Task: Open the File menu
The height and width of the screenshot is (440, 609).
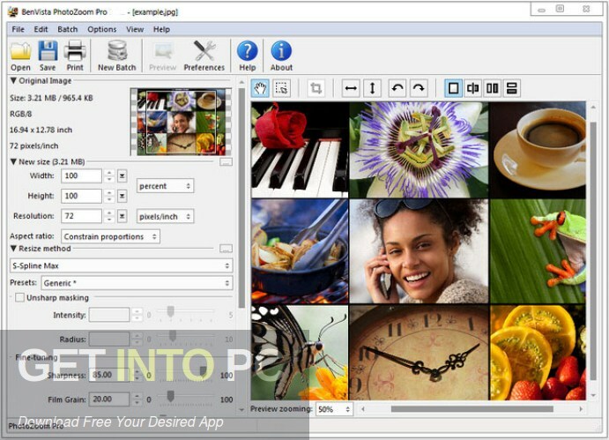Action: (18, 30)
